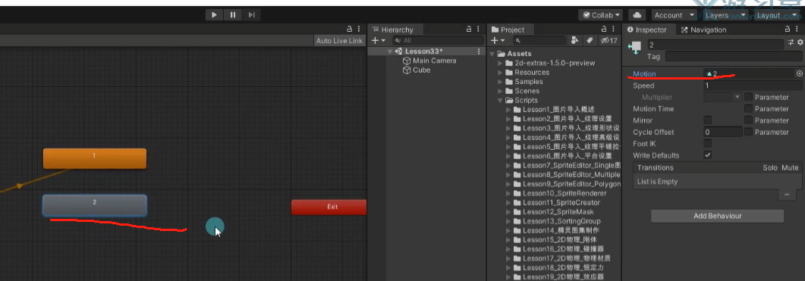Screen dimensions: 805x281
Task: Open the Motion object picker circle
Action: 799,73
